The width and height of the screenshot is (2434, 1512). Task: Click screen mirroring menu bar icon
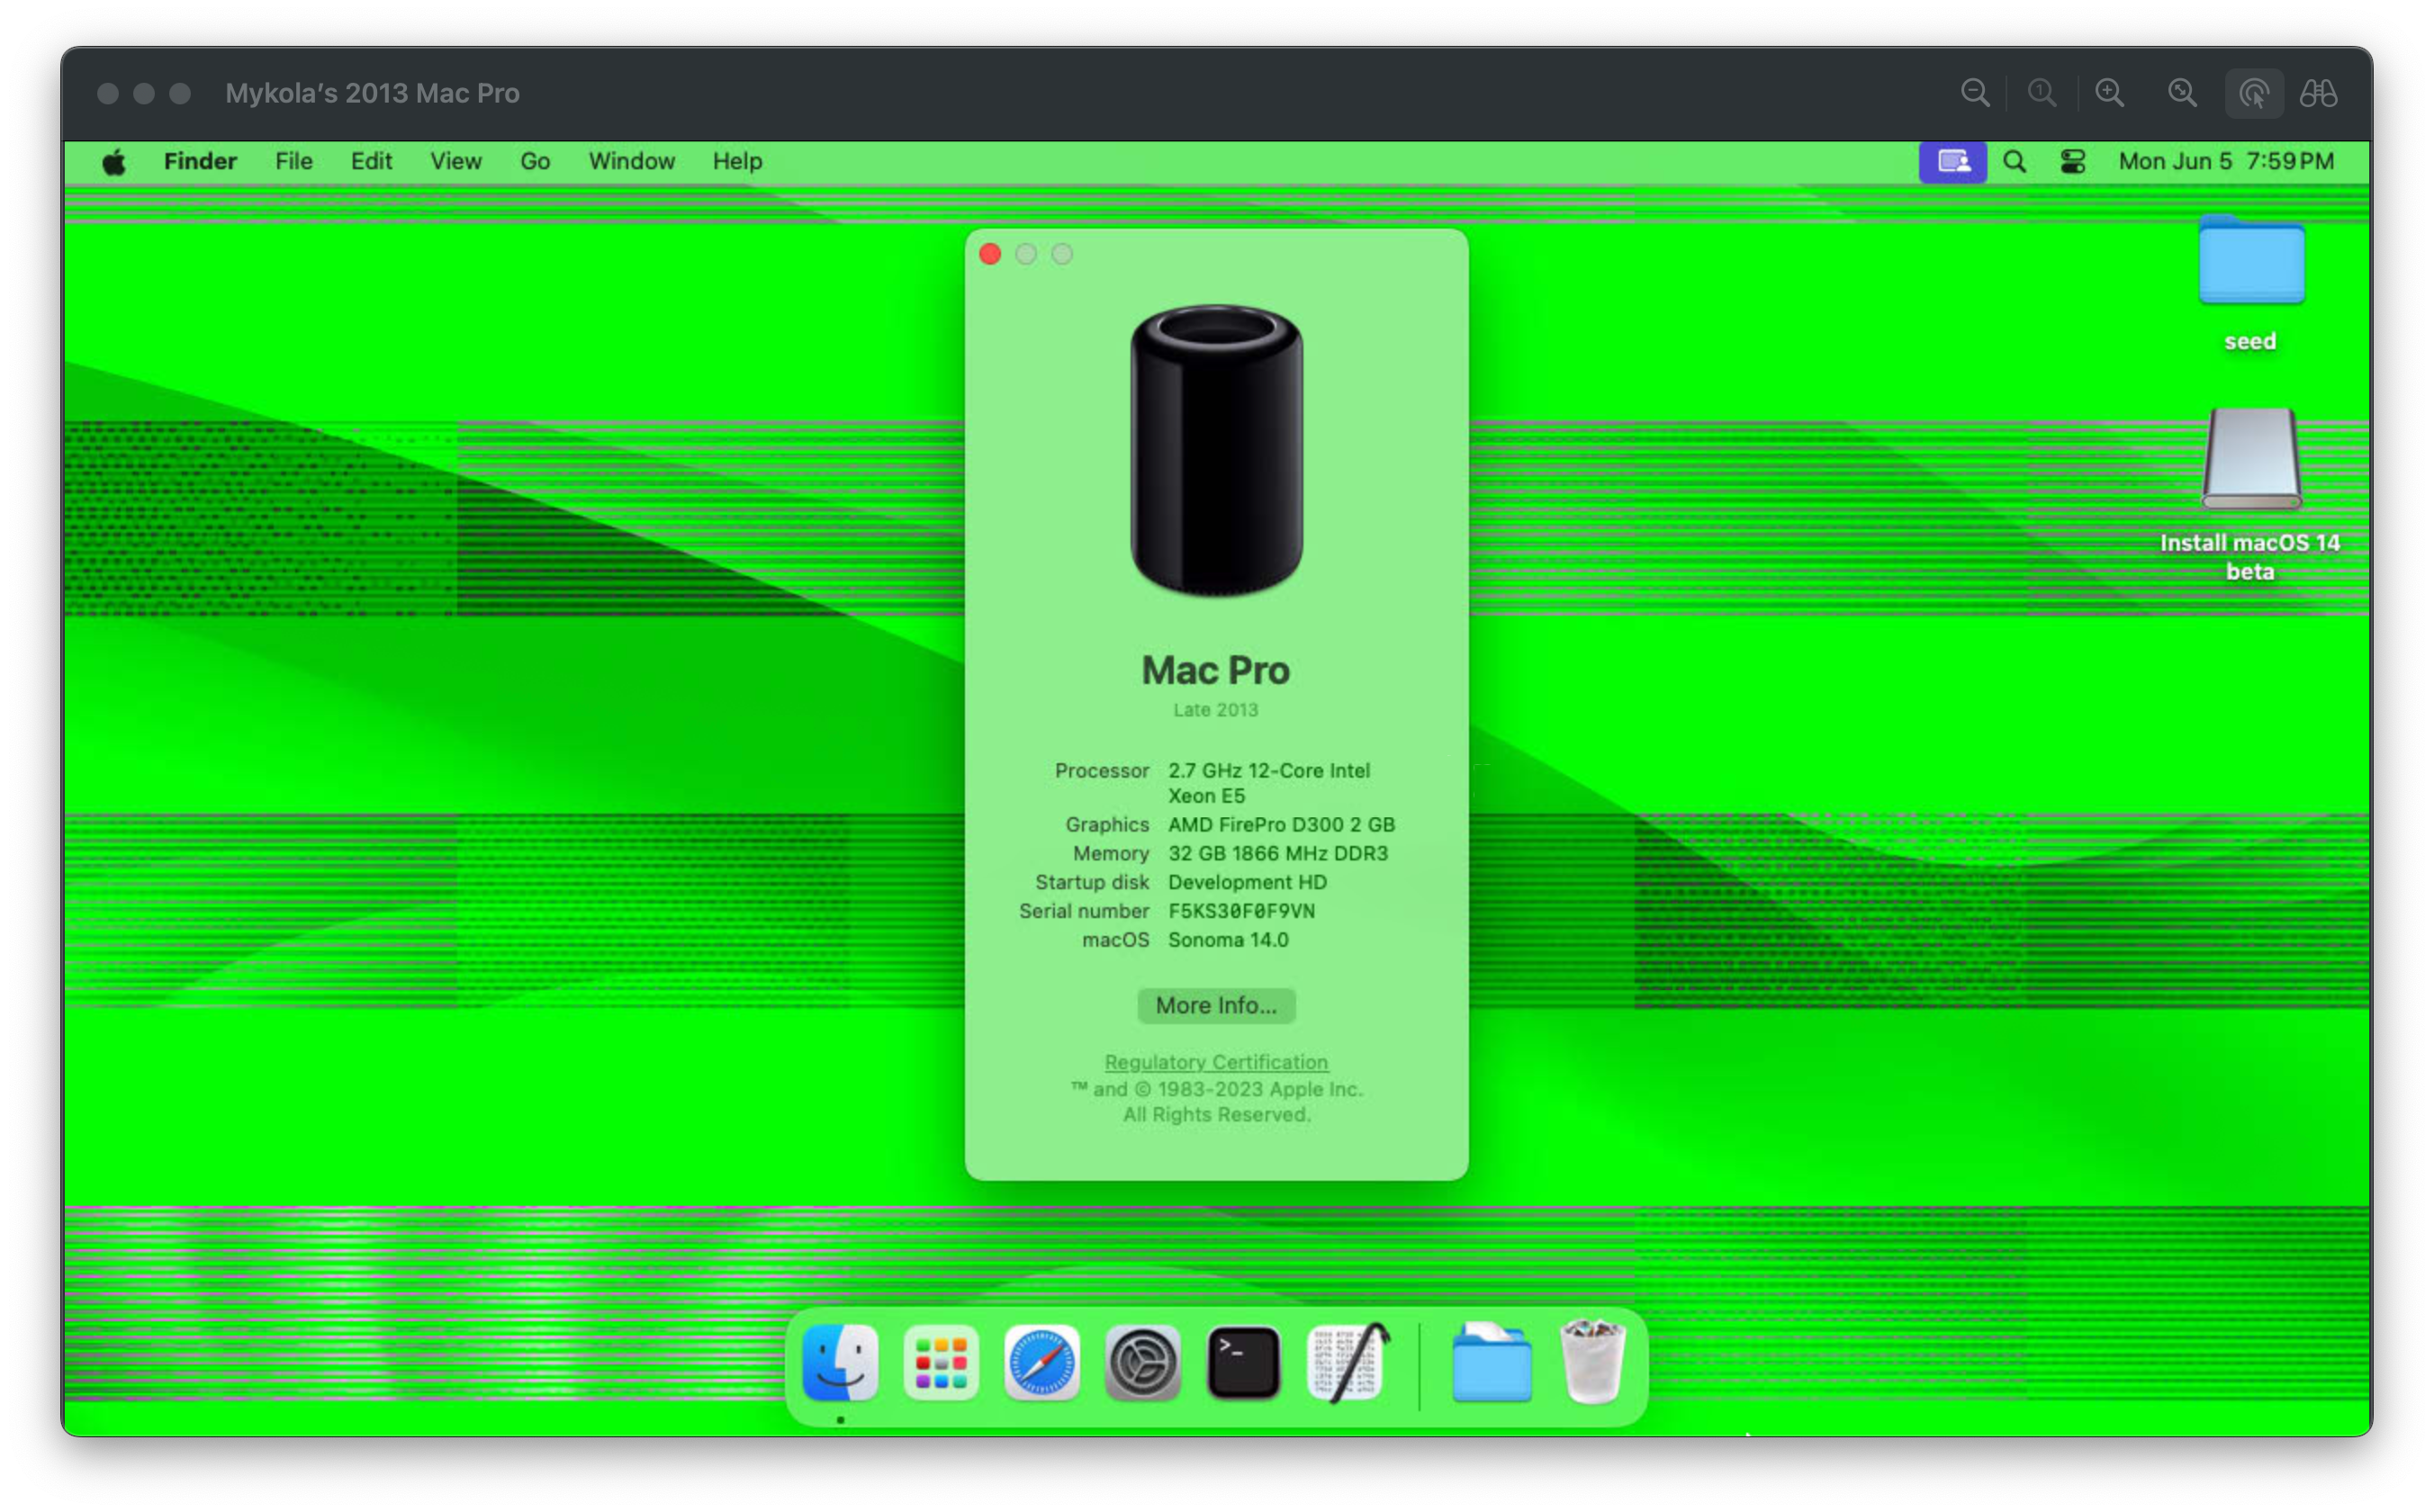tap(1952, 160)
